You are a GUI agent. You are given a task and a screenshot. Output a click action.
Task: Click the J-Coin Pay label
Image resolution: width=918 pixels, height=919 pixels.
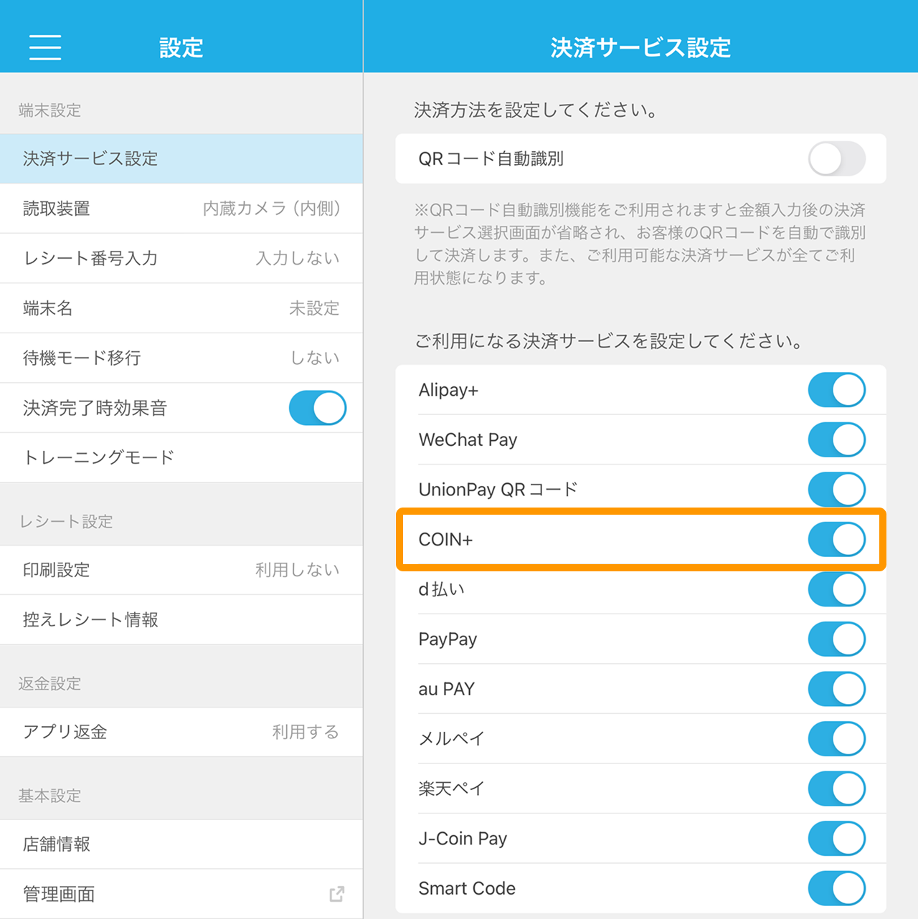(463, 838)
